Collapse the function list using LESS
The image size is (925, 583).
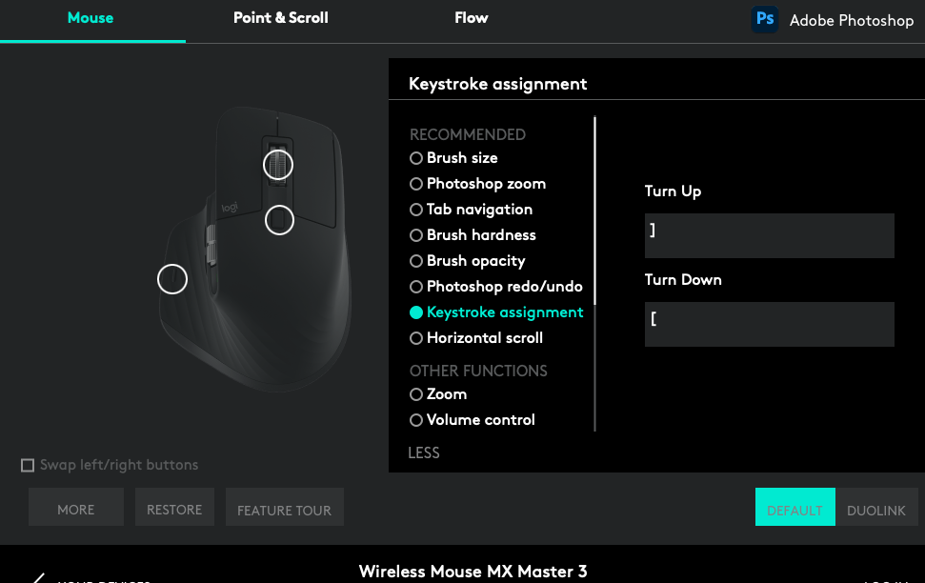pyautogui.click(x=424, y=452)
